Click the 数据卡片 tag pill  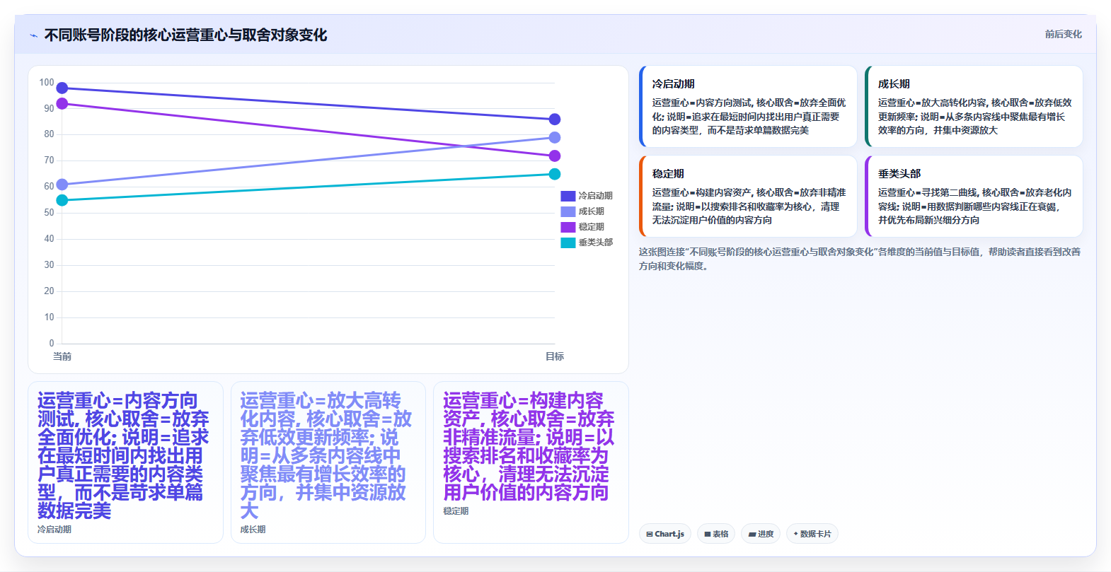coord(812,534)
